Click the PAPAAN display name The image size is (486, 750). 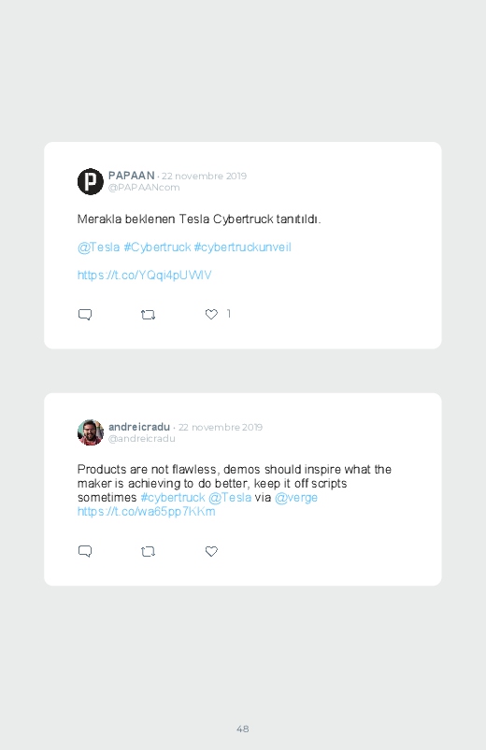pyautogui.click(x=131, y=176)
